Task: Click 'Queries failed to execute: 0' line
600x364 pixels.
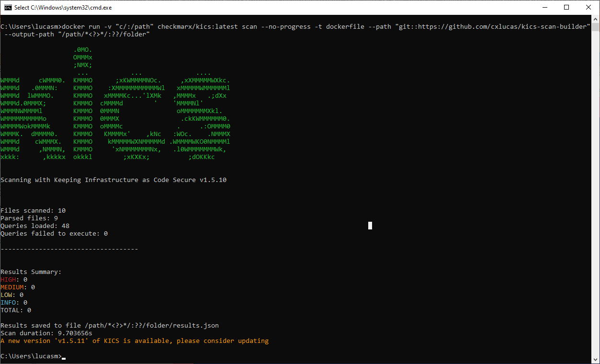Action: tap(54, 233)
